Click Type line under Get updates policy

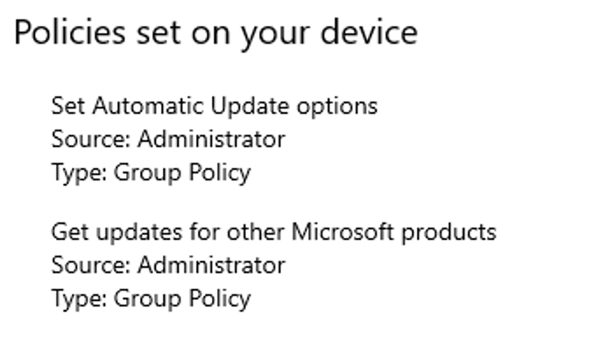click(151, 299)
